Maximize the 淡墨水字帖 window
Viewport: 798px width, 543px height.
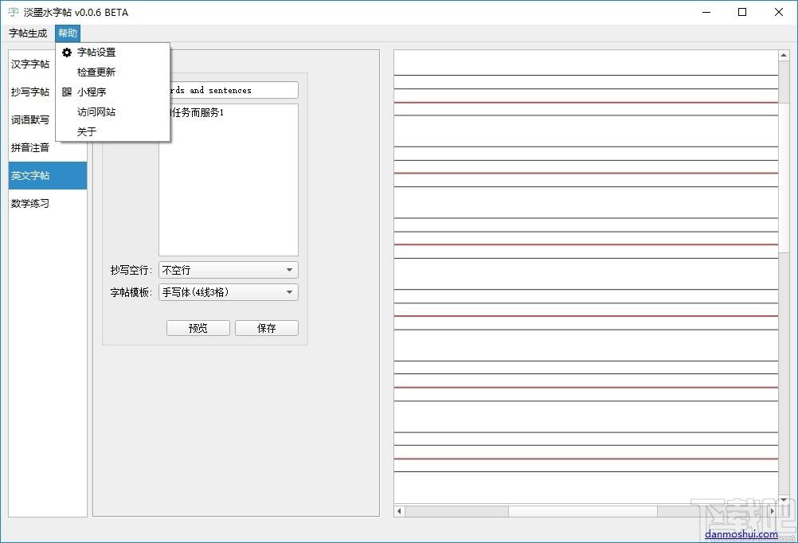(x=742, y=12)
